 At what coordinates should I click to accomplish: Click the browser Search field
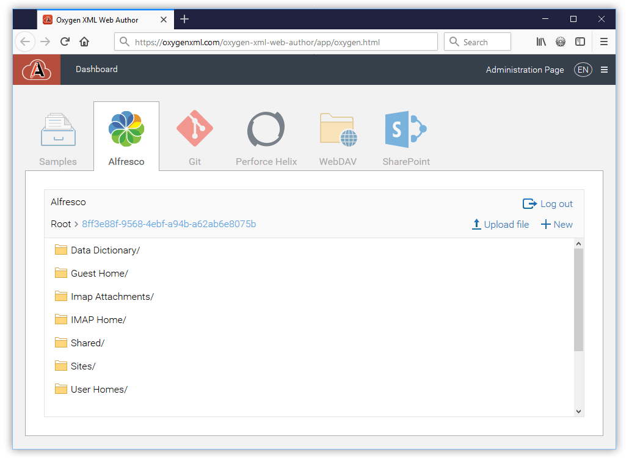(478, 42)
